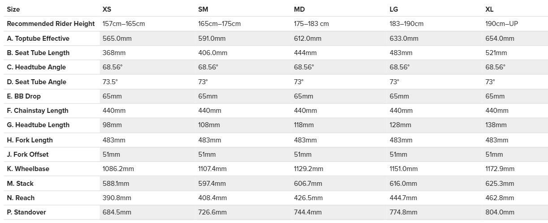
Task: Select the 726.6mm standover value
Action: point(212,212)
